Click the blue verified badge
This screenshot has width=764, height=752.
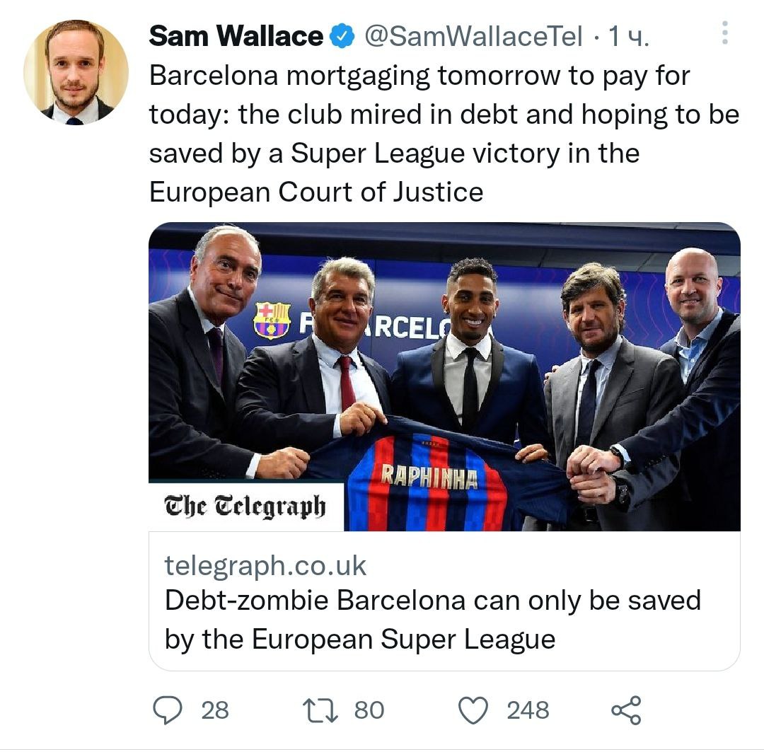[x=343, y=36]
